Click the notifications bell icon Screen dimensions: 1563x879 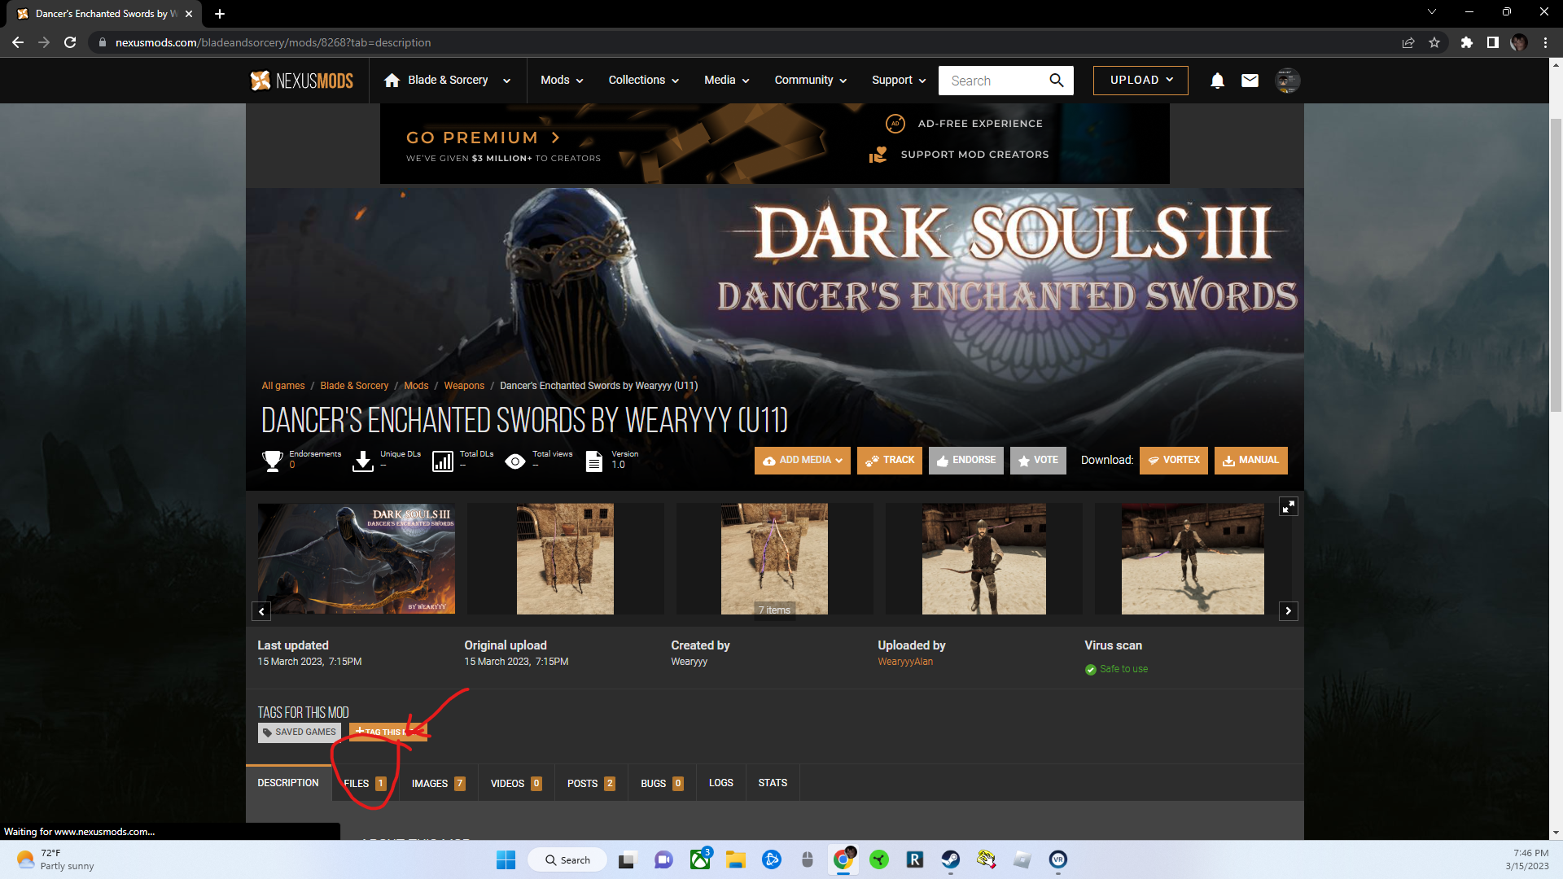[x=1217, y=81]
